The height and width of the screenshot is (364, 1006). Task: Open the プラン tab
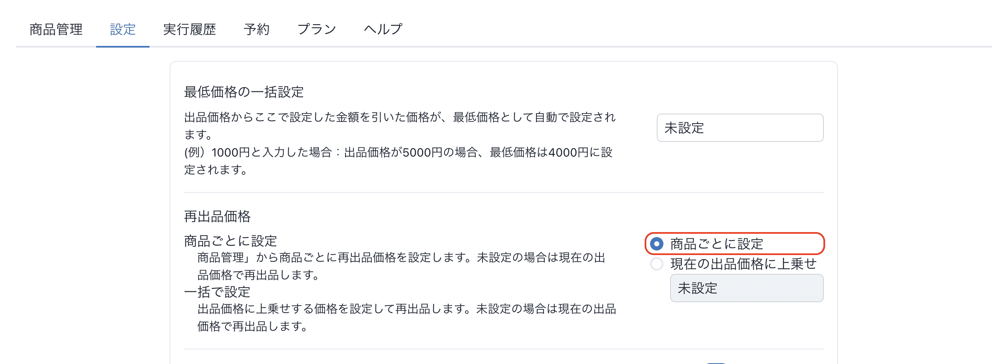[x=316, y=29]
